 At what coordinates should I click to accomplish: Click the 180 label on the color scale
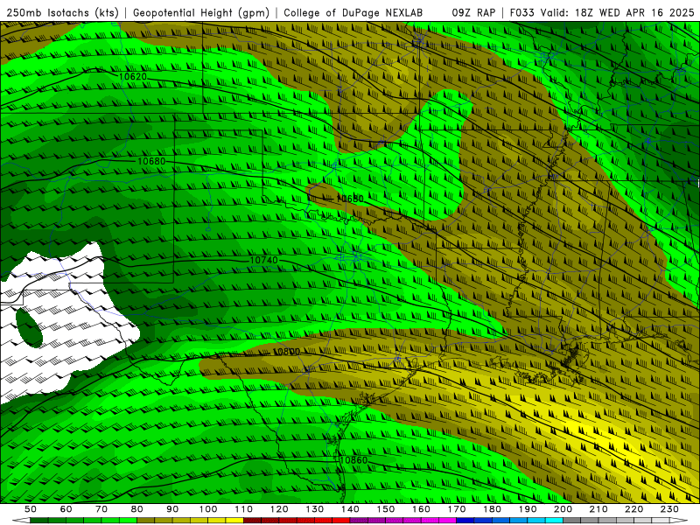492,509
